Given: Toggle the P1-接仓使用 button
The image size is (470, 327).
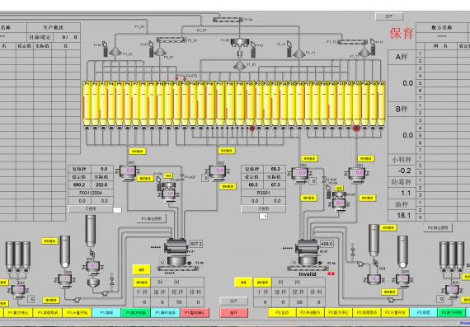Looking at the screenshot, I should click(152, 218).
